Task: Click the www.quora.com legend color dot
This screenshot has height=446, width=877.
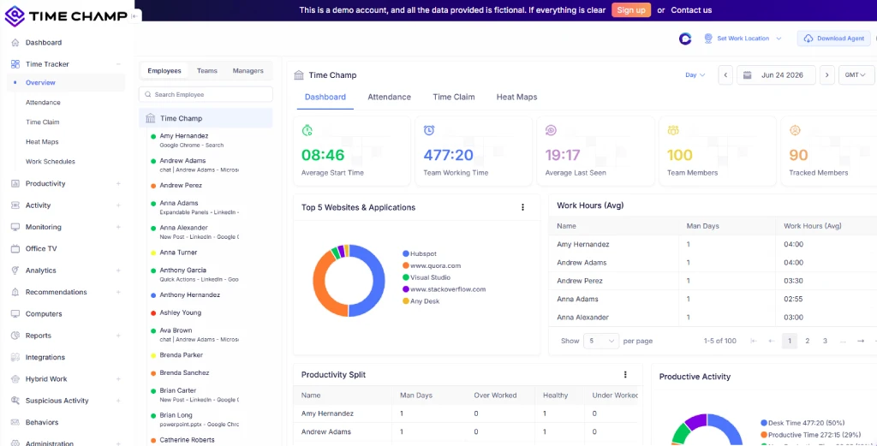Action: [405, 265]
